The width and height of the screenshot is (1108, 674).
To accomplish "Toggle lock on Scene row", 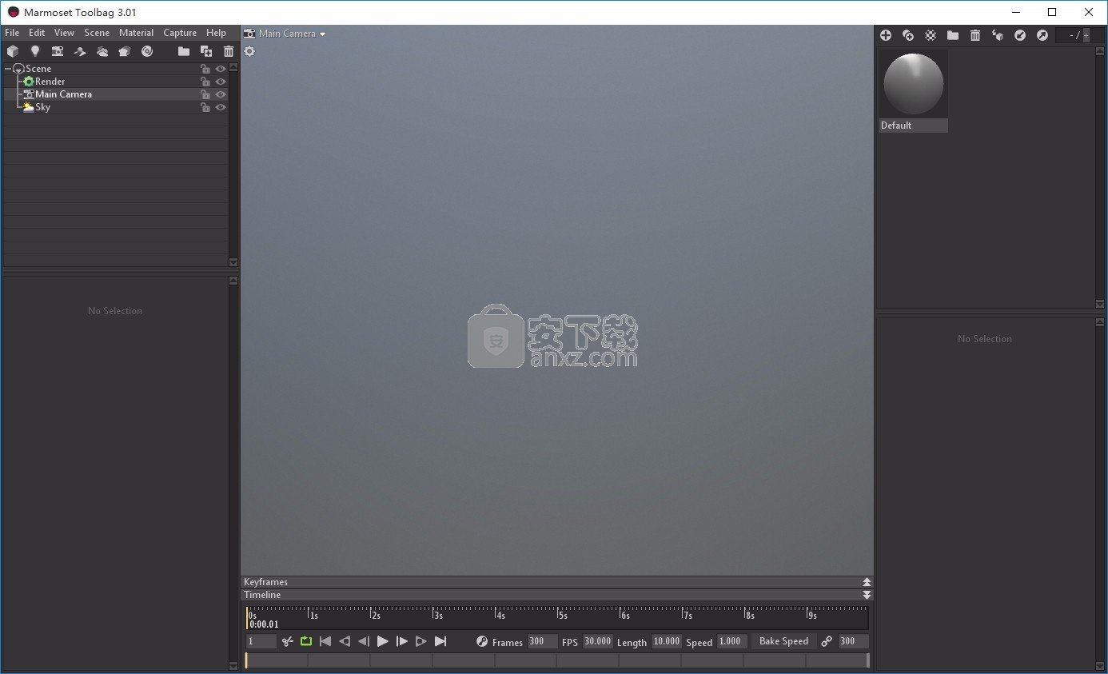I will 205,69.
